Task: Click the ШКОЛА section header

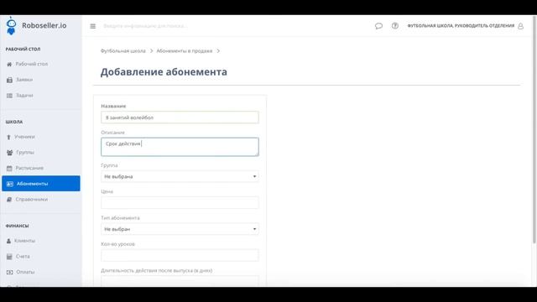Action: 14,122
